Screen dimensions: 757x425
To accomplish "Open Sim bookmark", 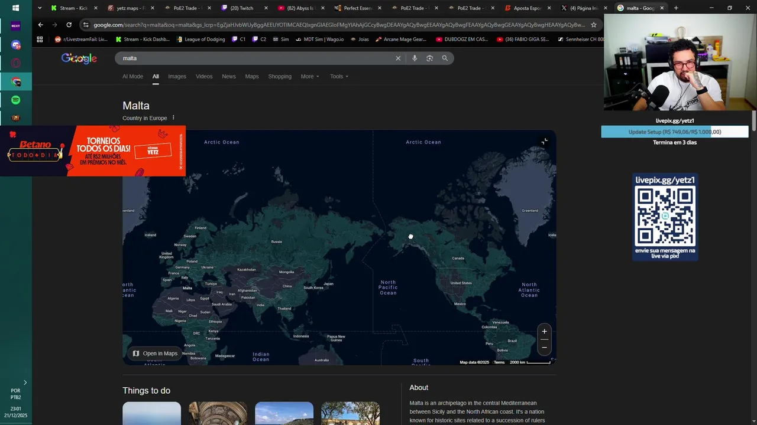I will pyautogui.click(x=281, y=39).
